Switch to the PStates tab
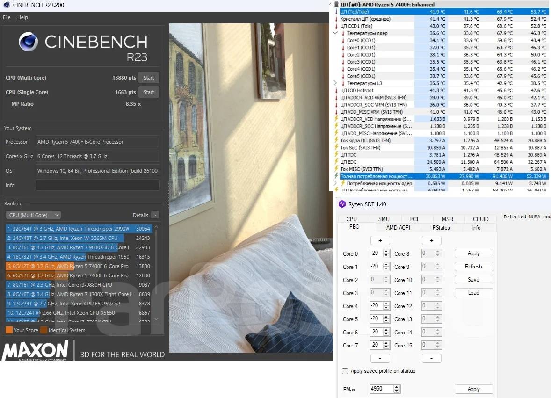The height and width of the screenshot is (398, 551). (441, 228)
